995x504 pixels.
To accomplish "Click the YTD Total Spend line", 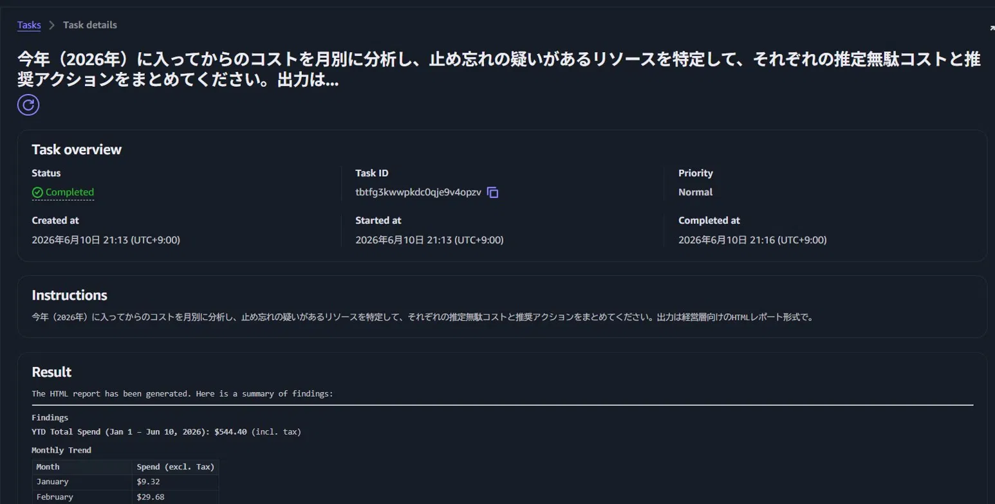I will [166, 432].
